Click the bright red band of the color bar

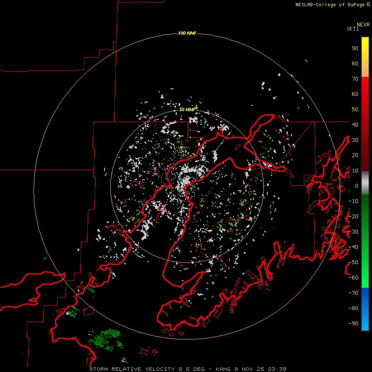pos(365,90)
